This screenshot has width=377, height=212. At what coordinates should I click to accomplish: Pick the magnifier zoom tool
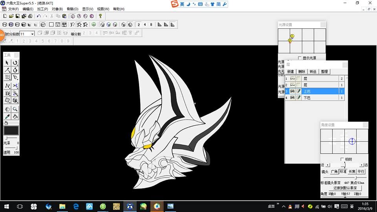click(x=15, y=109)
